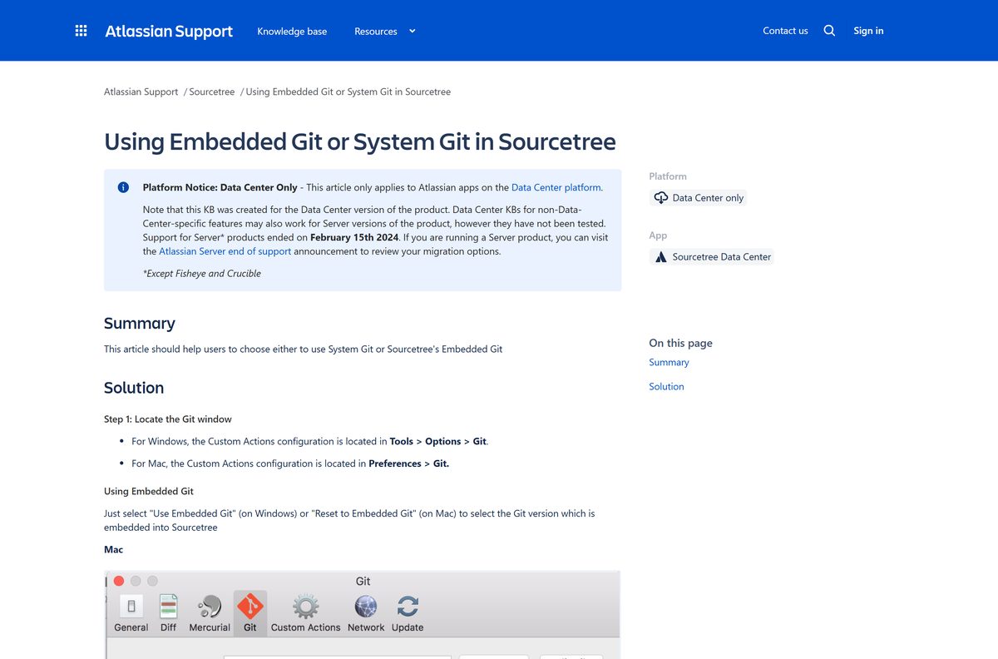Click the Sourcetree Data Center app tag
This screenshot has width=998, height=659.
[712, 257]
